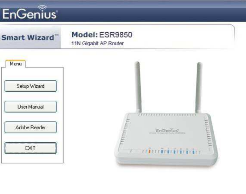Viewport: 246px width, 194px height.
Task: Click the orange power LED on the router
Action: click(150, 151)
